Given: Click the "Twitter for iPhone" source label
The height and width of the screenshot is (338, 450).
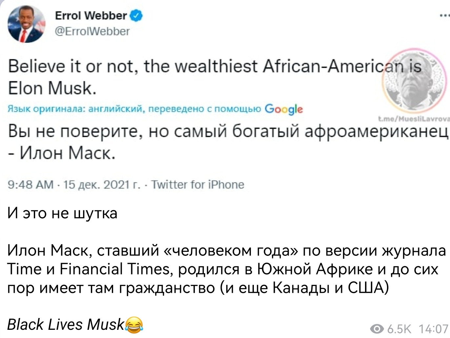Looking at the screenshot, I should 197,185.
